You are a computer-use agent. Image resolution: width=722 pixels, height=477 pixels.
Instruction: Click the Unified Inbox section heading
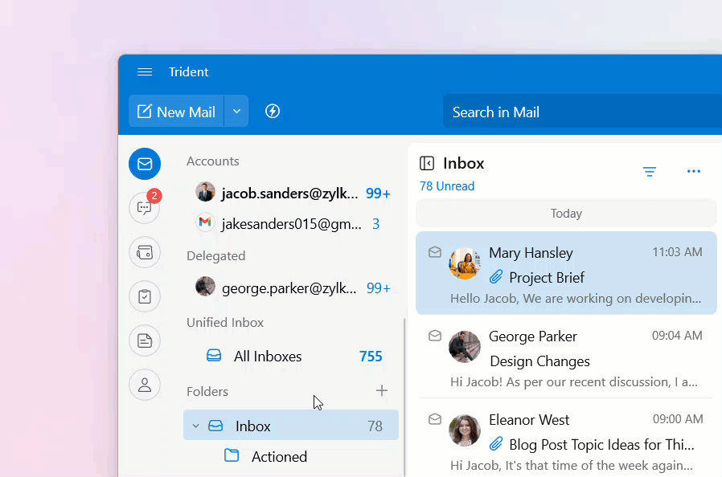(x=225, y=323)
